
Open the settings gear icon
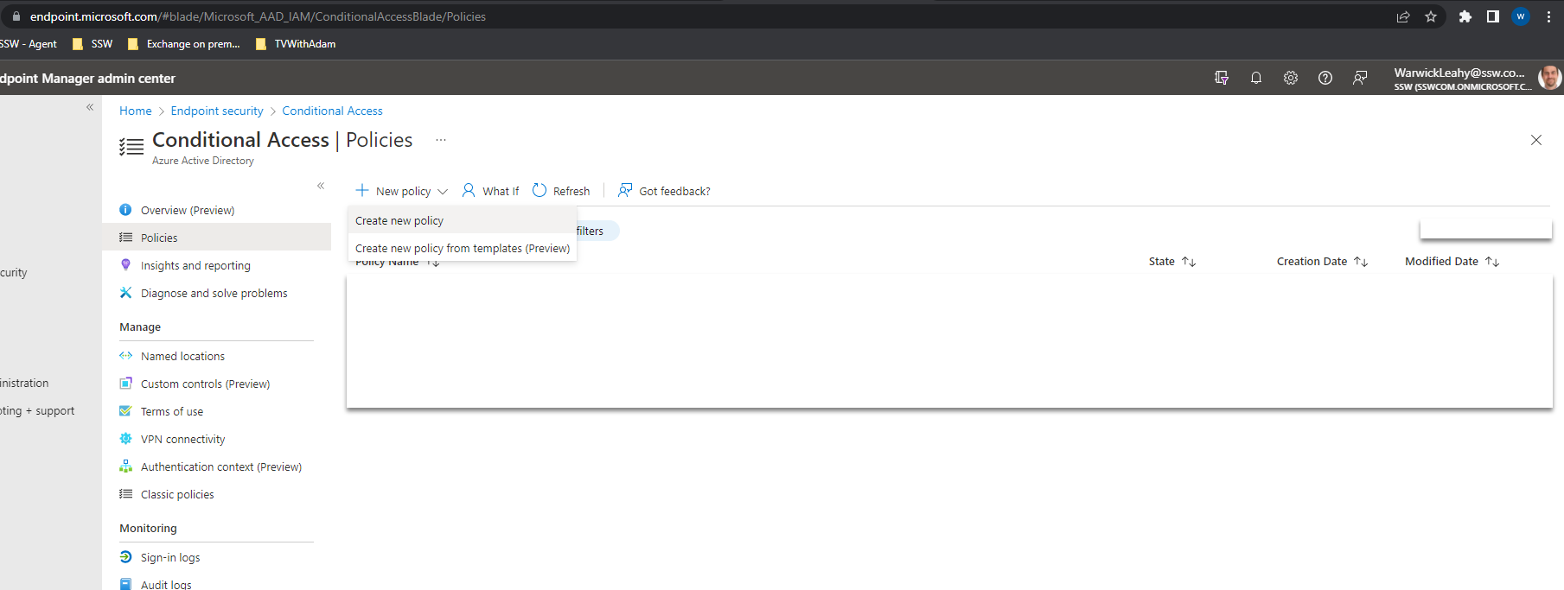coord(1290,78)
